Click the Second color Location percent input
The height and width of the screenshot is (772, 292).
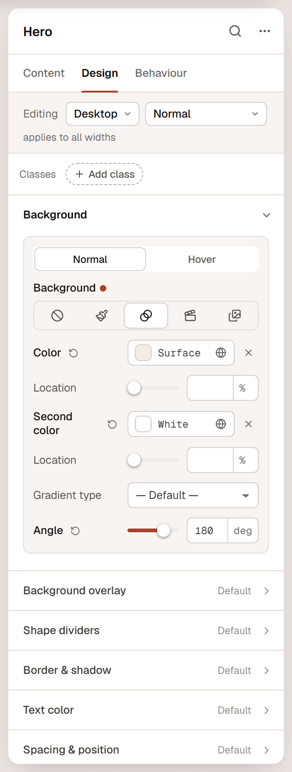point(210,460)
